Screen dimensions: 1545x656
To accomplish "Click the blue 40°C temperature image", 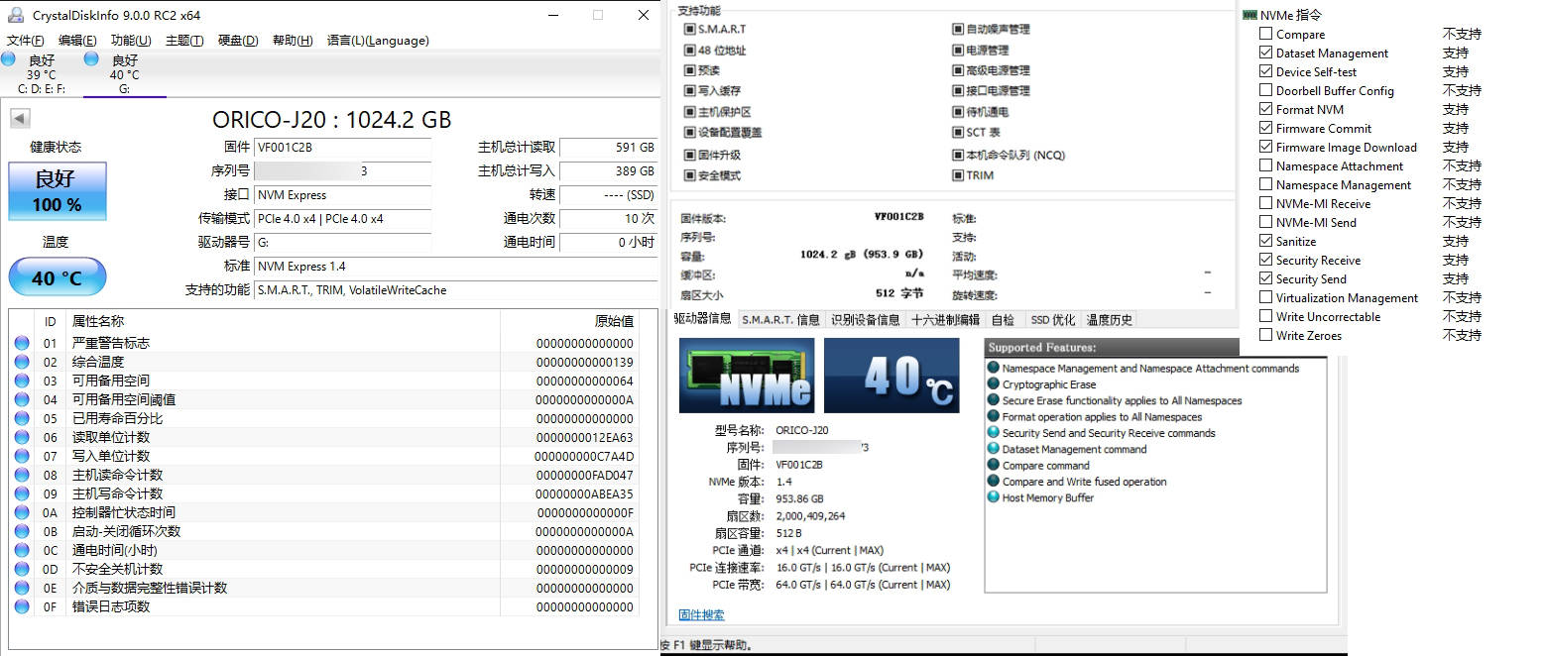I will click(x=891, y=376).
